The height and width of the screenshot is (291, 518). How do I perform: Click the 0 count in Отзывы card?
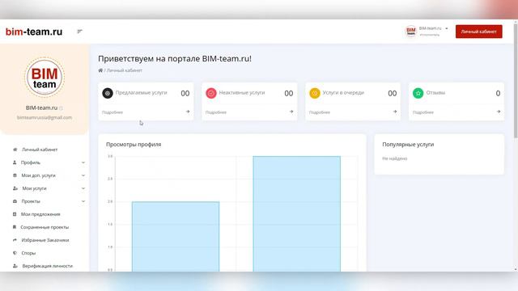point(498,94)
